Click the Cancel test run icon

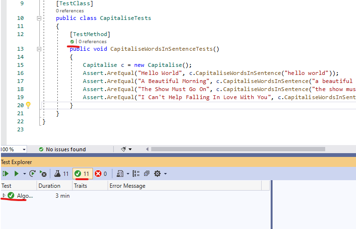(43, 174)
